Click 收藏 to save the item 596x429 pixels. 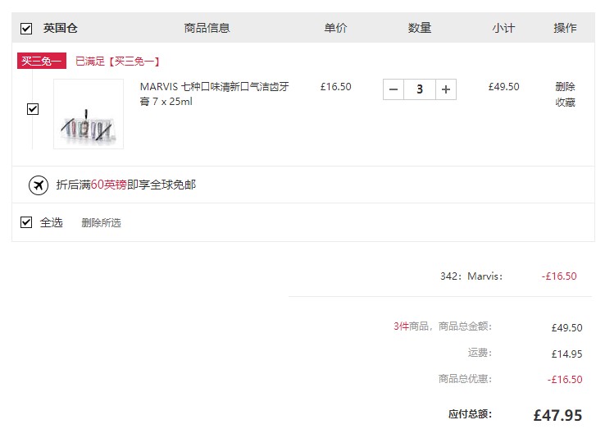[x=565, y=103]
